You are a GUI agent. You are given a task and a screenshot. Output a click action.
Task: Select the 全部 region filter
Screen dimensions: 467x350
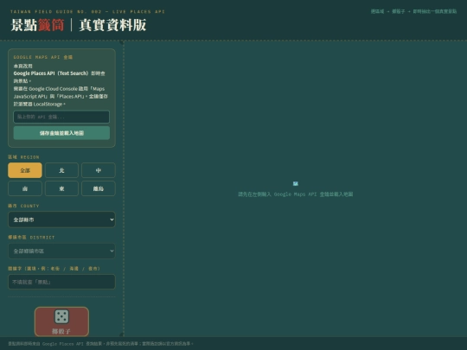click(x=25, y=170)
